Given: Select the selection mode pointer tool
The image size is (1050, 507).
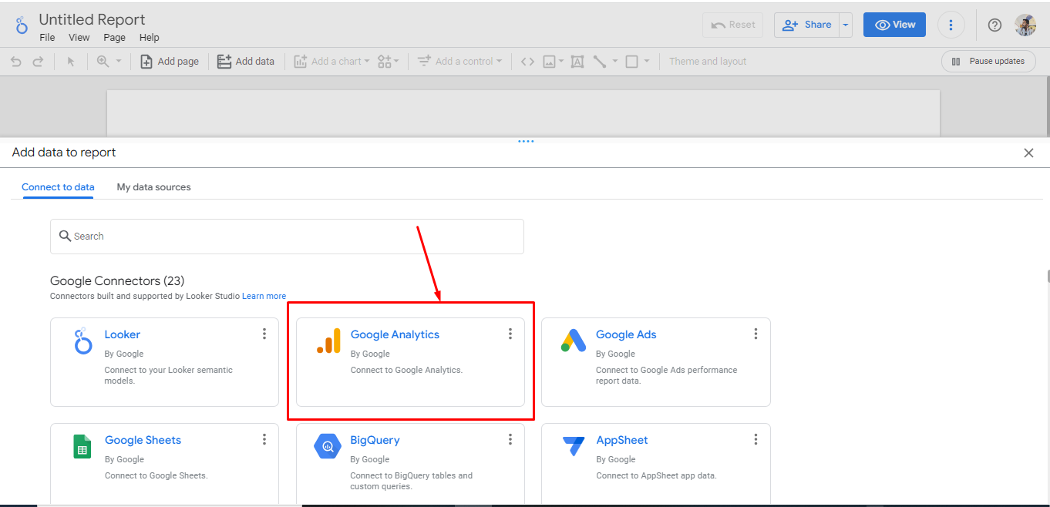Looking at the screenshot, I should [71, 62].
